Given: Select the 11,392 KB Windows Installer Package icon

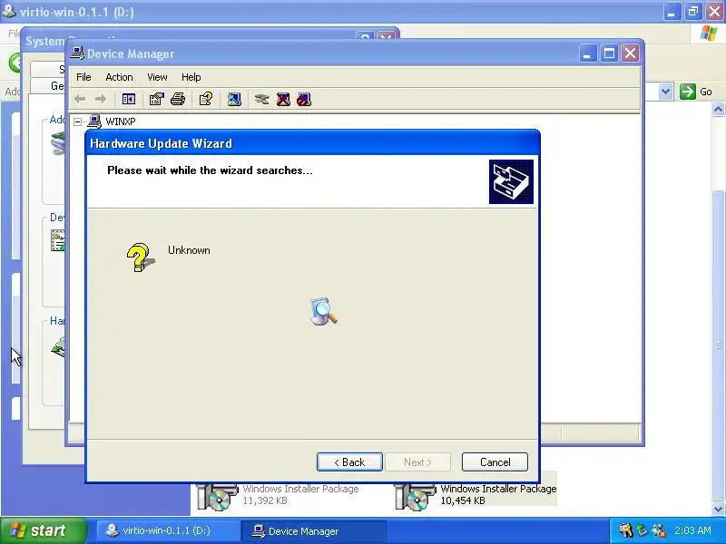Looking at the screenshot, I should point(217,497).
